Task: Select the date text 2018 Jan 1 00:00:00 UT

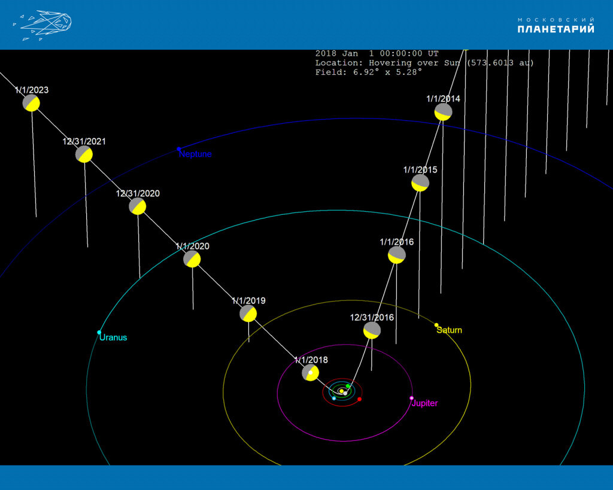Action: pos(377,53)
